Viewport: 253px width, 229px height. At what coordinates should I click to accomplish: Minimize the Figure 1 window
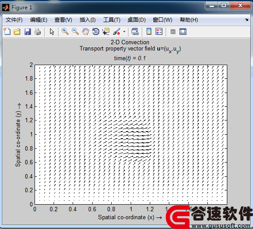(x=212, y=6)
